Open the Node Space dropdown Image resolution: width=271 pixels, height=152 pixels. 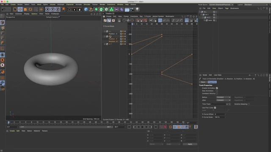tap(221, 5)
